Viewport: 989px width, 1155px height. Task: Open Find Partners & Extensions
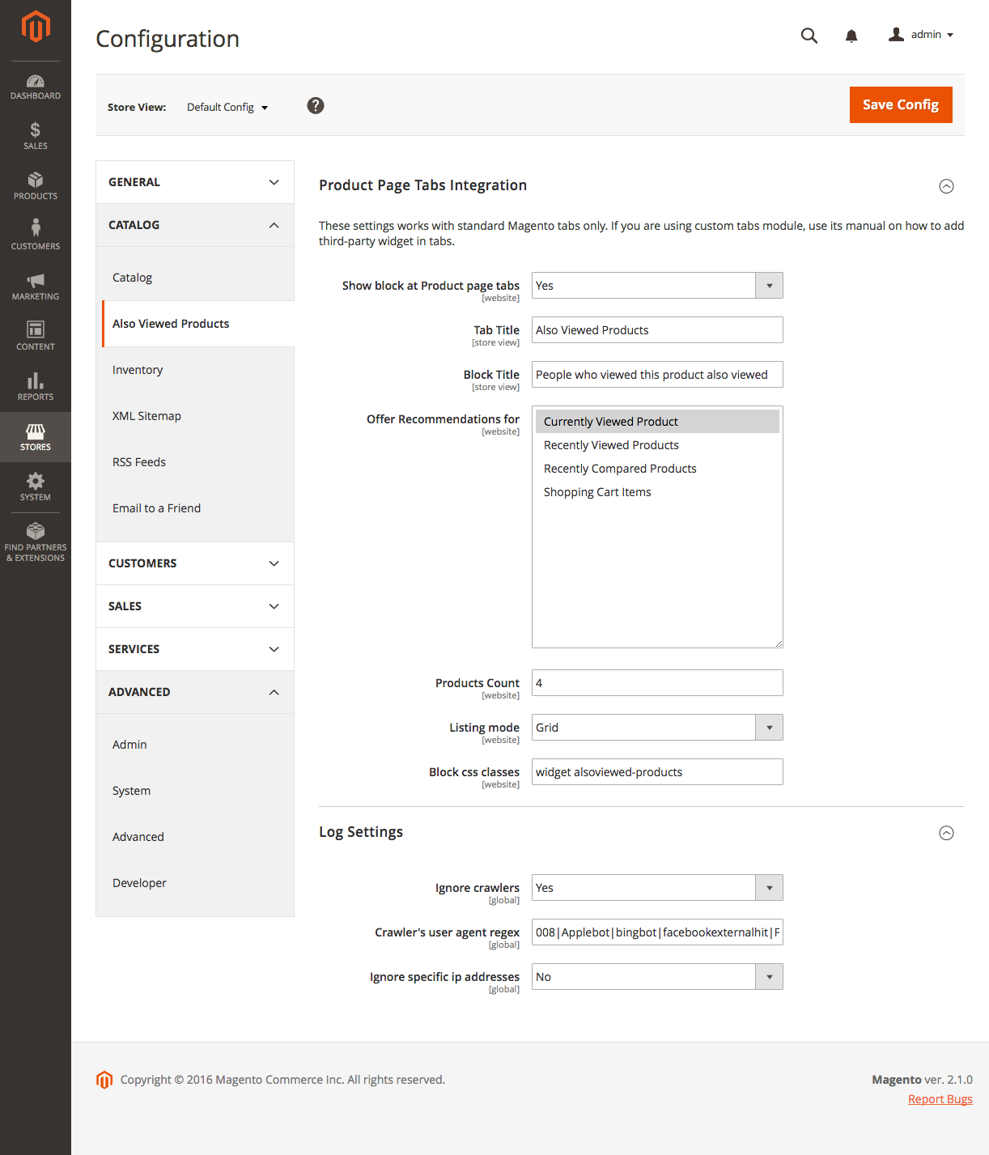pos(36,543)
